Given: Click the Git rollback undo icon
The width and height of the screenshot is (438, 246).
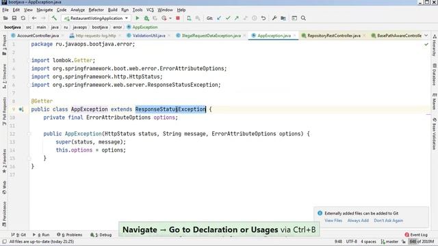Looking at the screenshot, I should (x=263, y=18).
